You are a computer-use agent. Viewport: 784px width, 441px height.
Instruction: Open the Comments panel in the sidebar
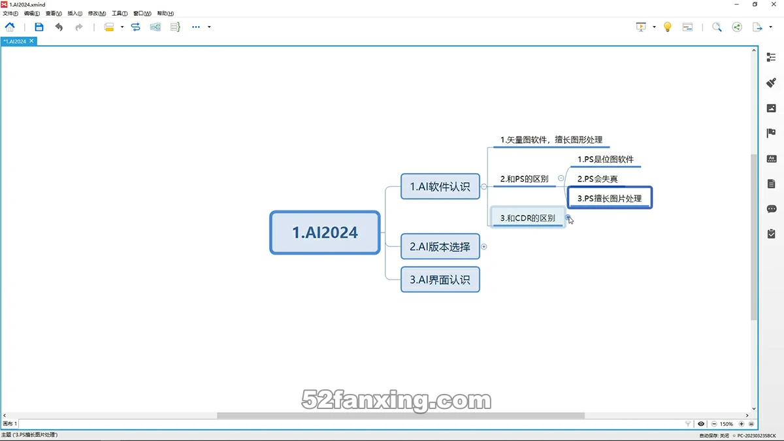click(x=771, y=208)
